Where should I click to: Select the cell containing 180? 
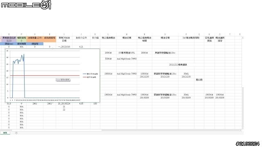coord(95,104)
